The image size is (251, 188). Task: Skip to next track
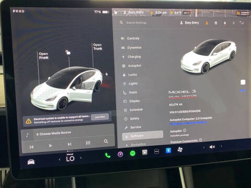[70, 144]
